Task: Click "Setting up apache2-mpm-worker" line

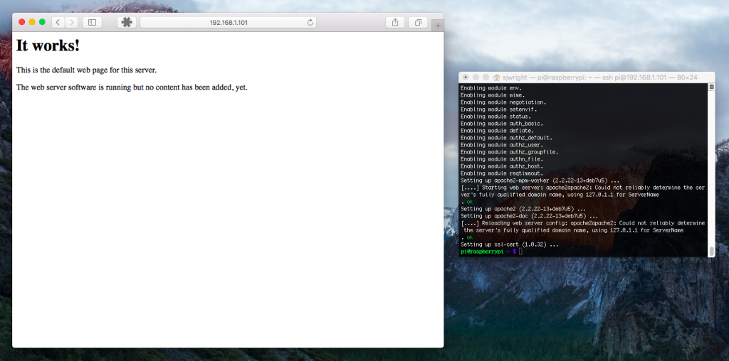Action: (x=540, y=180)
